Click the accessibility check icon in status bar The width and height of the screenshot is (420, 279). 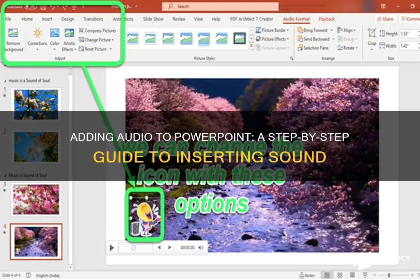point(28,275)
